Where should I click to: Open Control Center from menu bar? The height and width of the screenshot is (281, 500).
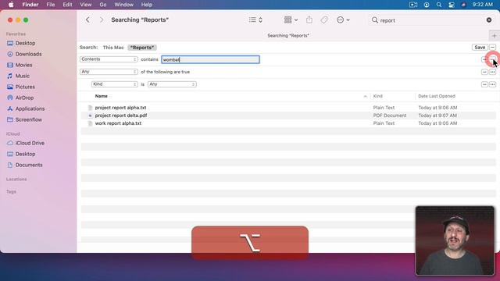(x=452, y=5)
